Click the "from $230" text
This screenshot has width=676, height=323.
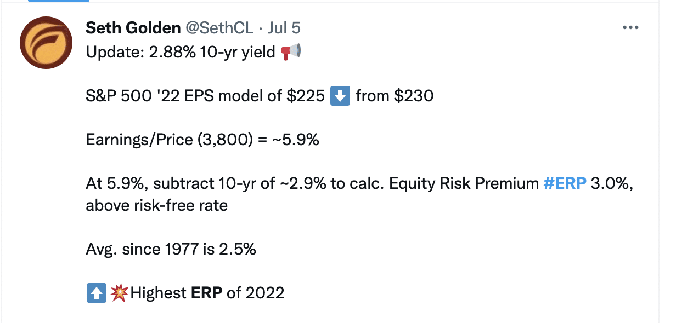click(395, 96)
